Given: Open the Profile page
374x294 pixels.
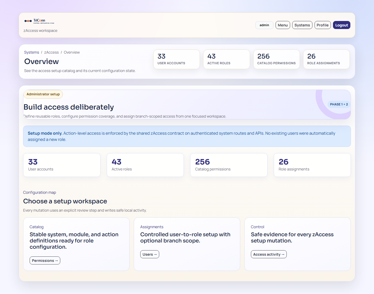Looking at the screenshot, I should [323, 25].
